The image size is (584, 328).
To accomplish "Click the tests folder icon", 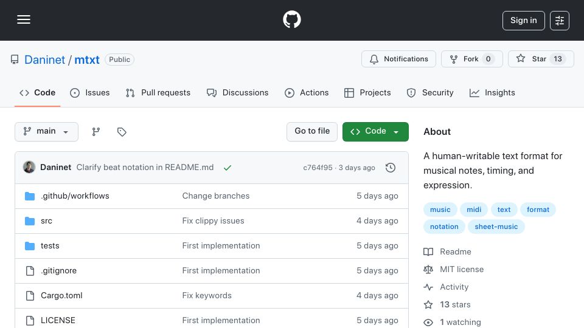I will [x=30, y=246].
